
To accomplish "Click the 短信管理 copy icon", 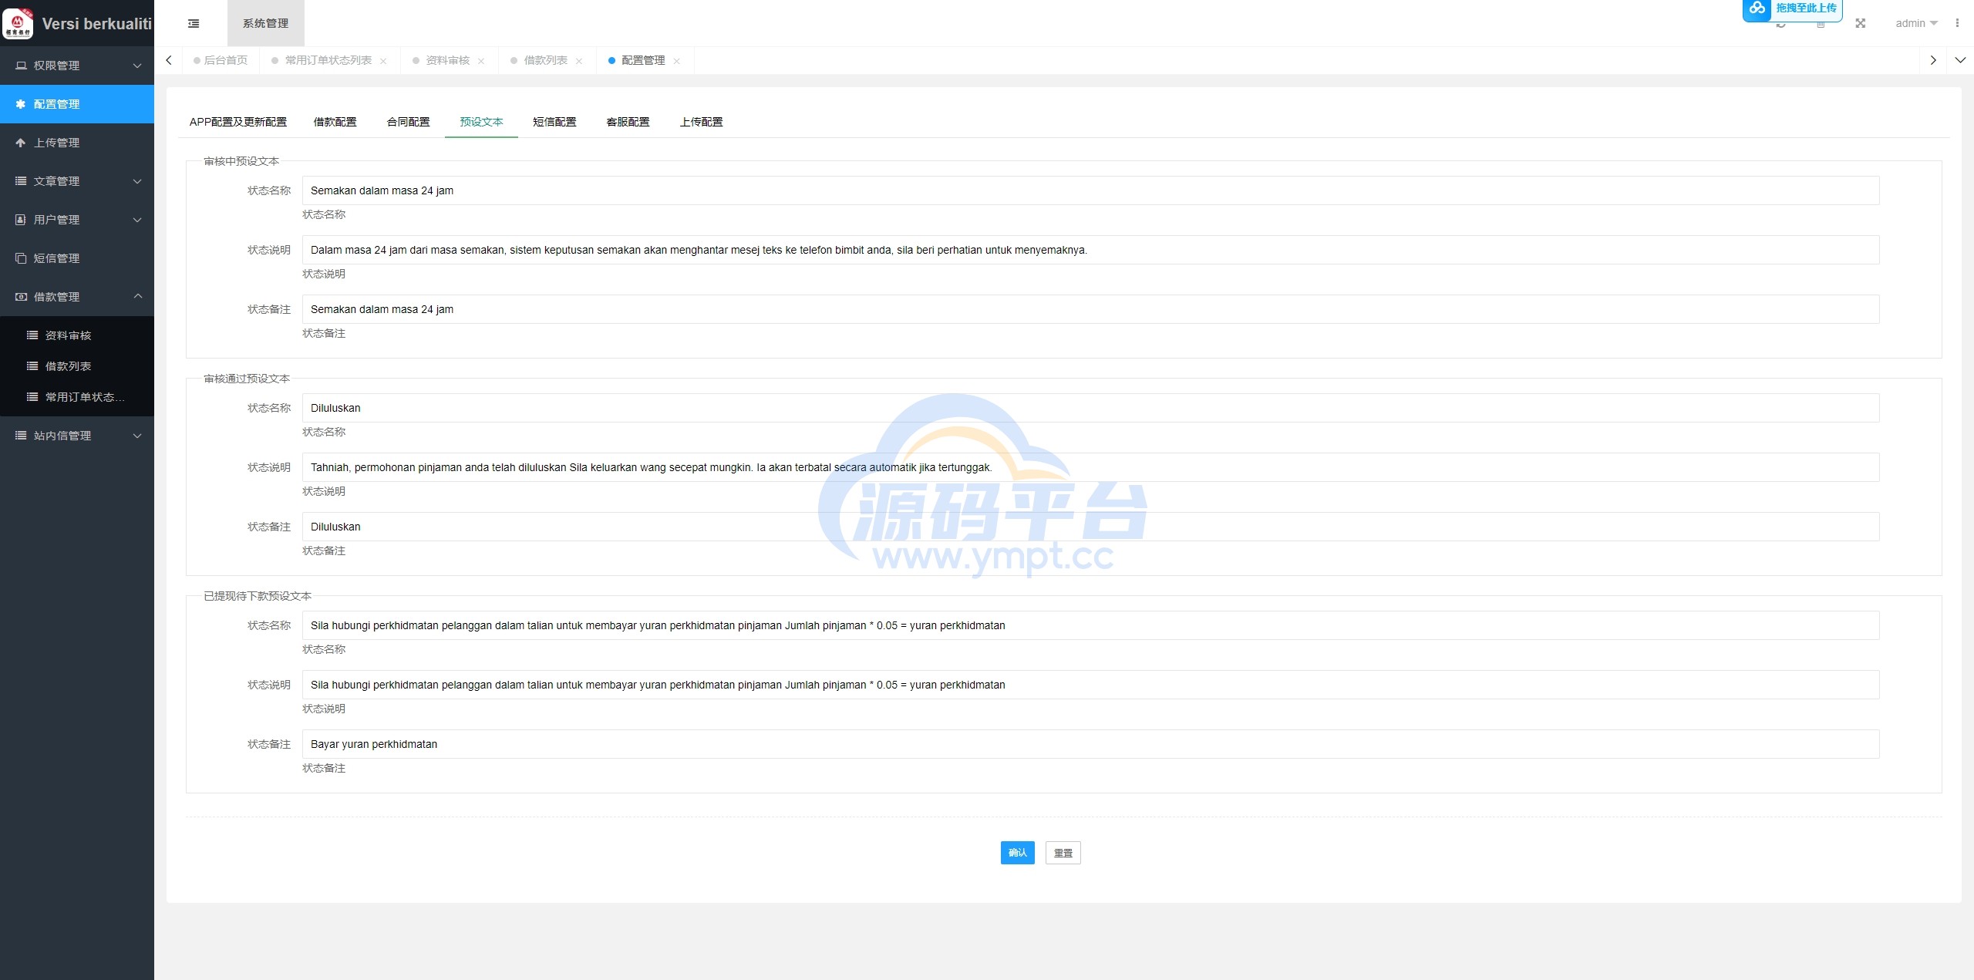I will tap(21, 258).
